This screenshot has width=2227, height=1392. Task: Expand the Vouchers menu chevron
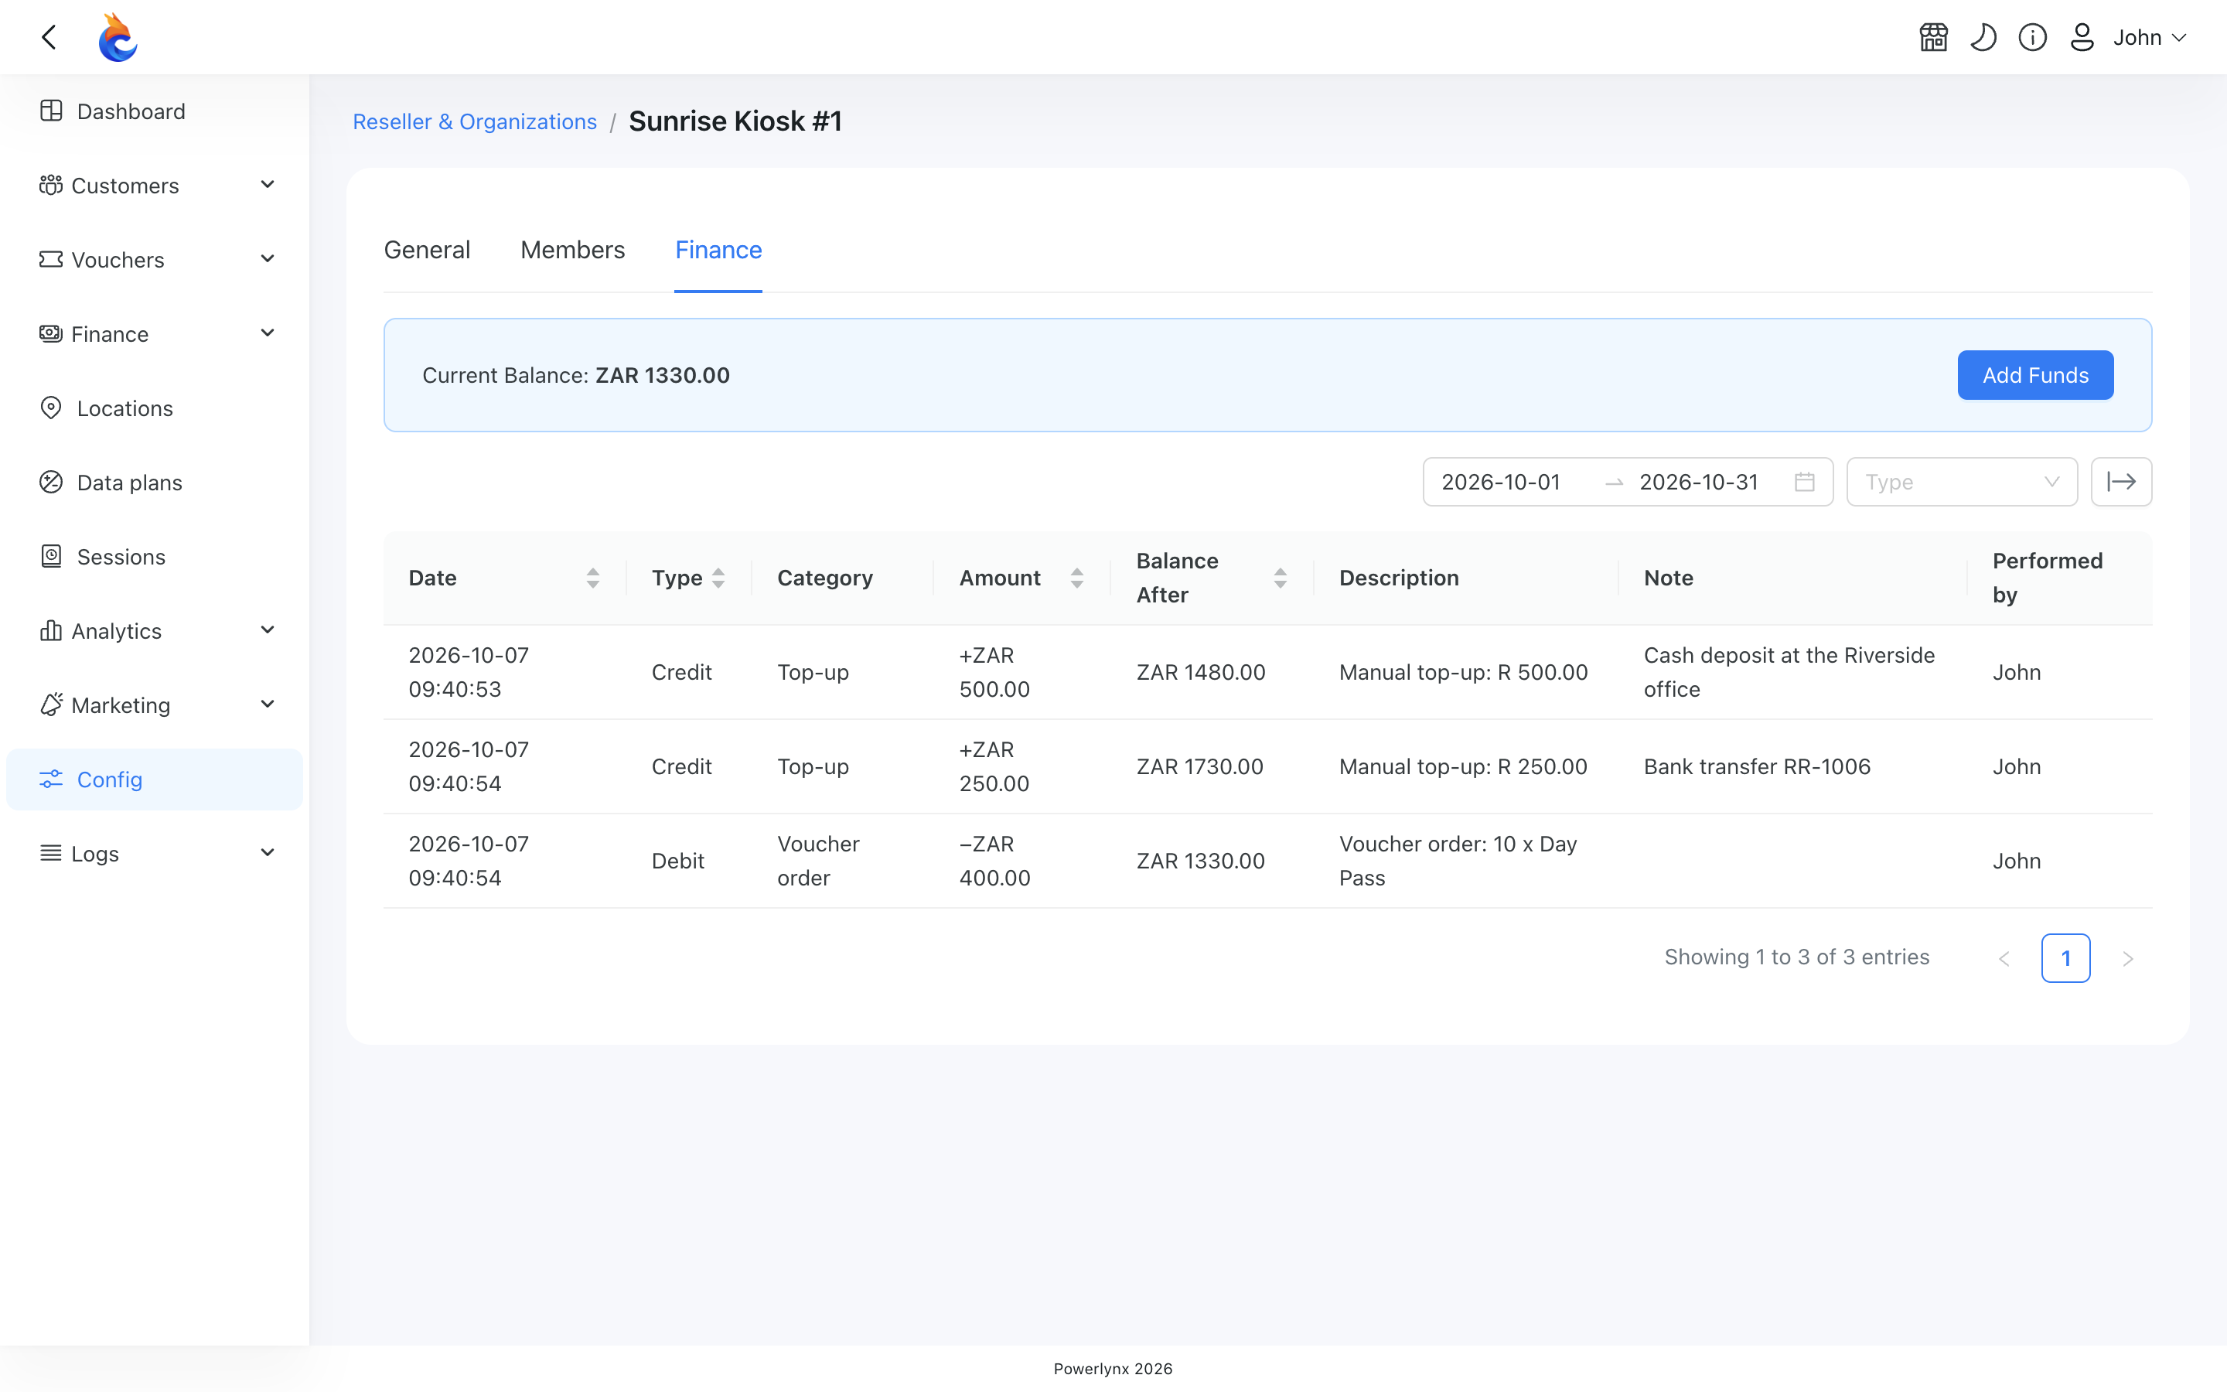tap(268, 260)
